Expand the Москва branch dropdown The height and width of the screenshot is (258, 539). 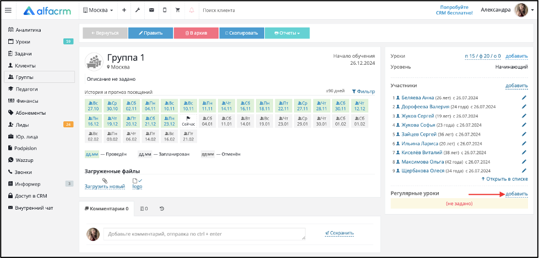[x=99, y=10]
